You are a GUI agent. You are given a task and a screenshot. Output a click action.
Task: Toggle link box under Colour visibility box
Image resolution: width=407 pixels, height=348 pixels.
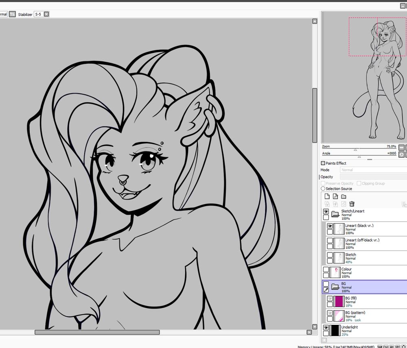click(326, 275)
